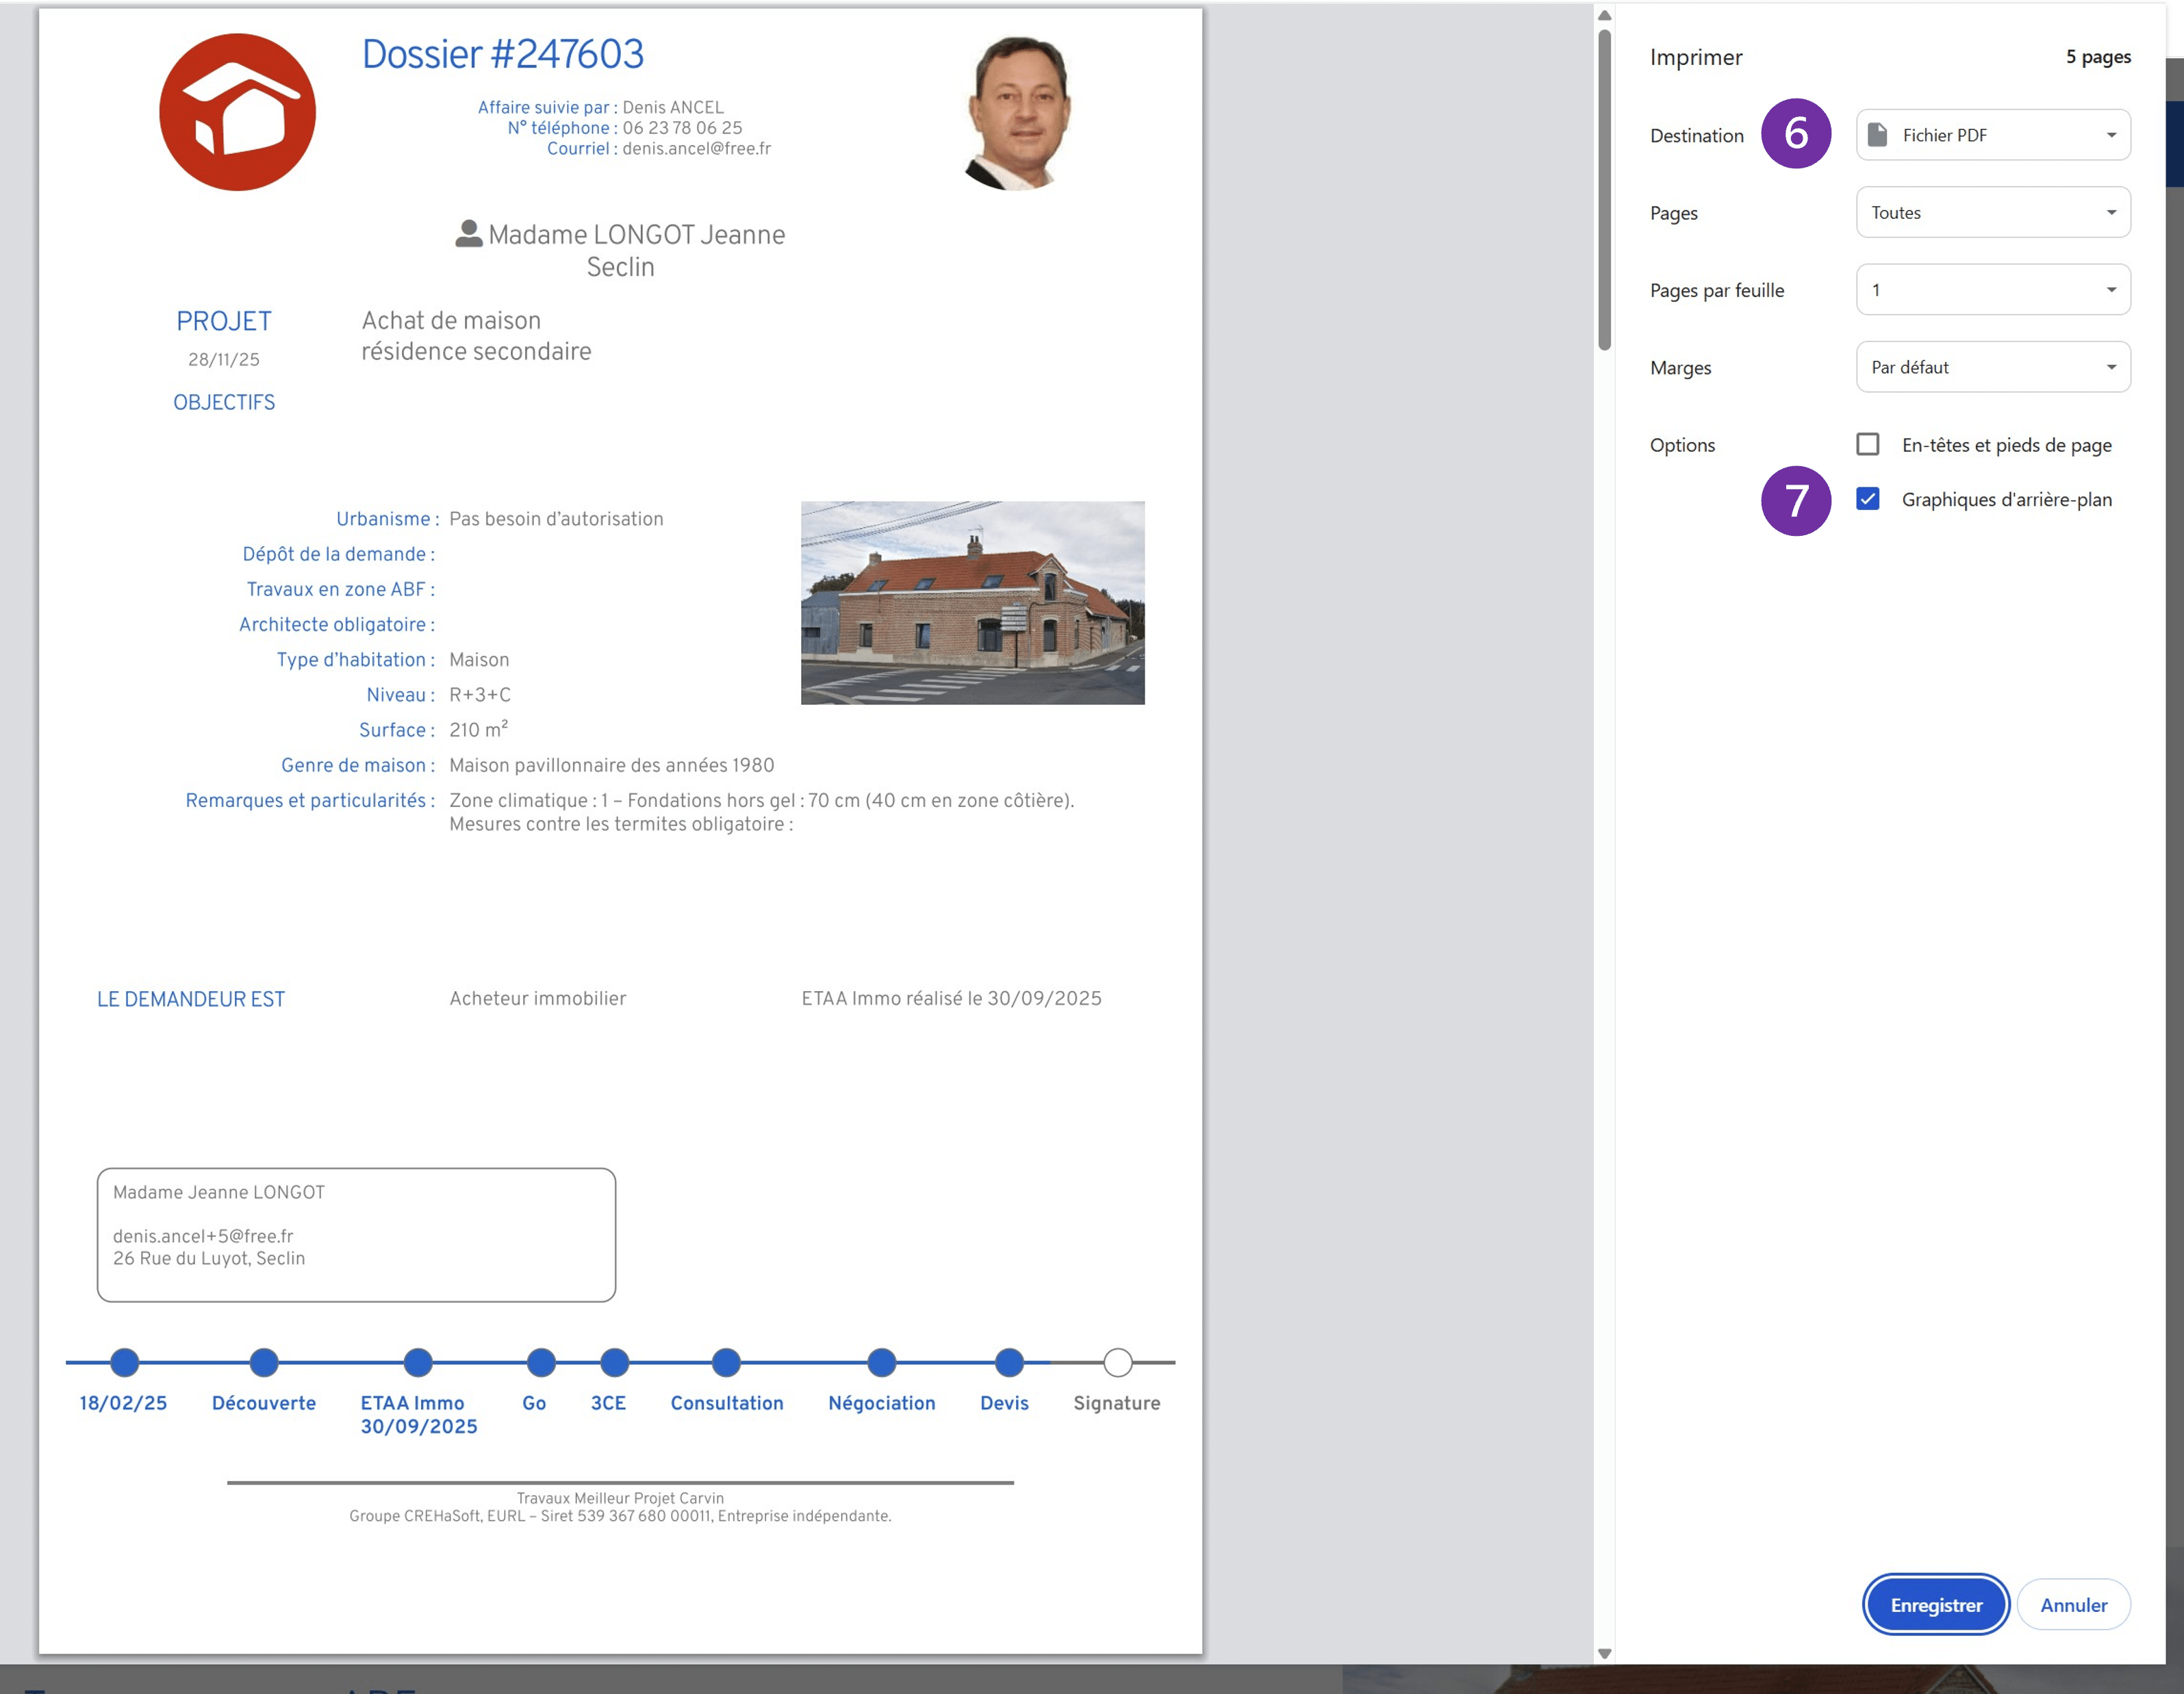Click the Découverte milestone marker
Screen dimensions: 2184x1694
click(x=263, y=1362)
